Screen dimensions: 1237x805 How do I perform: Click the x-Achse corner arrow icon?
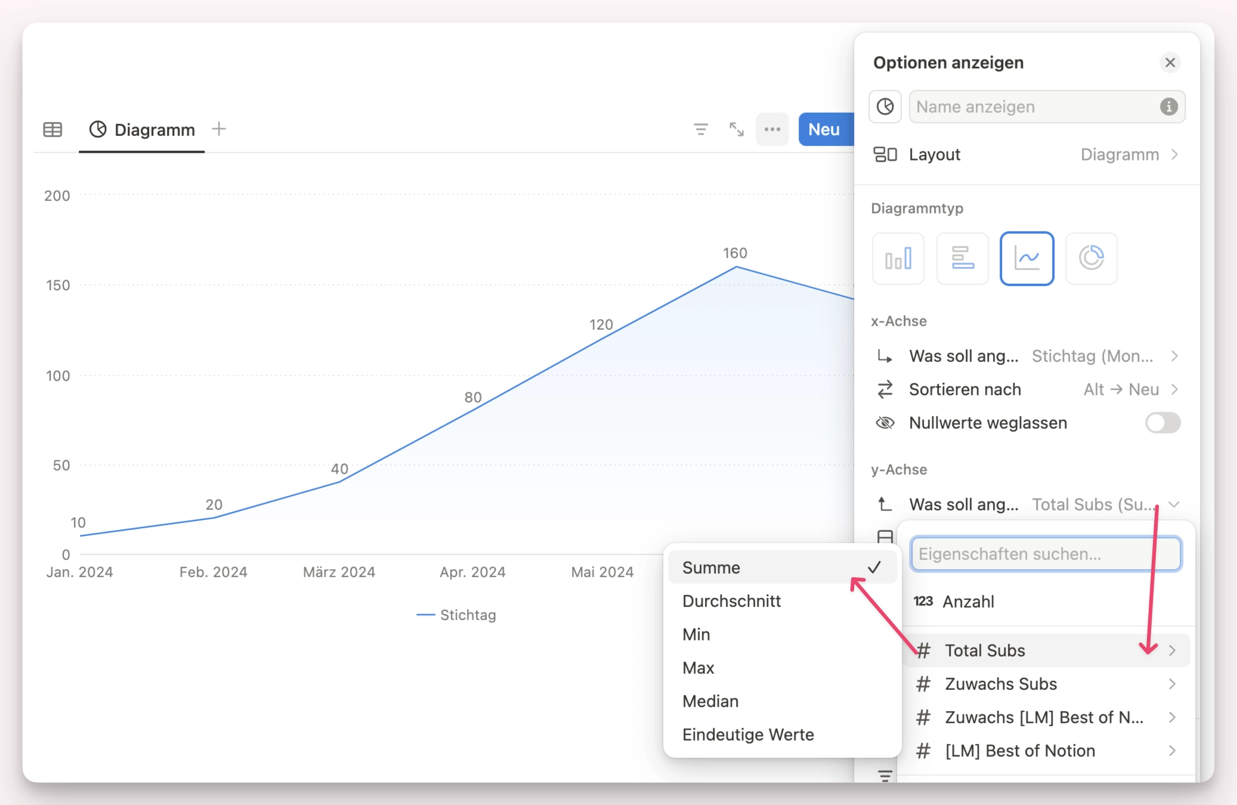[885, 356]
